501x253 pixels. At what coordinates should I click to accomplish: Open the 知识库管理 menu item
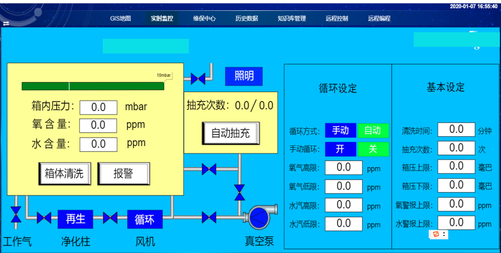click(x=292, y=18)
